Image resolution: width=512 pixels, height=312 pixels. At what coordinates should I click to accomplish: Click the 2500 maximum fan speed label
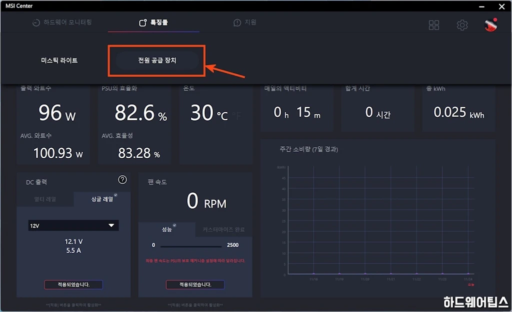[233, 245]
